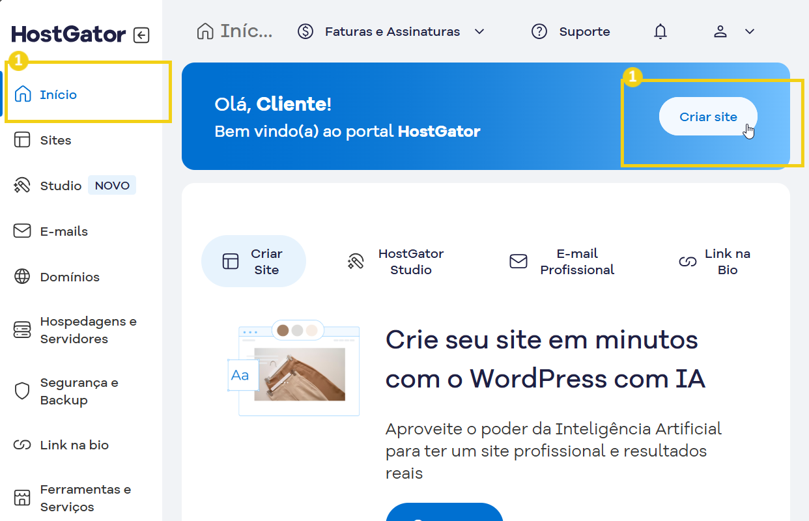This screenshot has height=521, width=809.
Task: Click the Sites layout icon in the sidebar
Action: pyautogui.click(x=22, y=140)
